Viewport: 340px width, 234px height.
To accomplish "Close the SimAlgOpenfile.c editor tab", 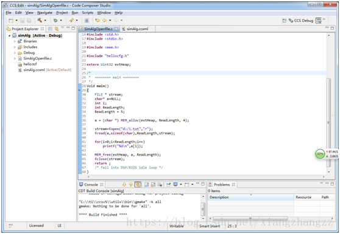I will (x=116, y=29).
